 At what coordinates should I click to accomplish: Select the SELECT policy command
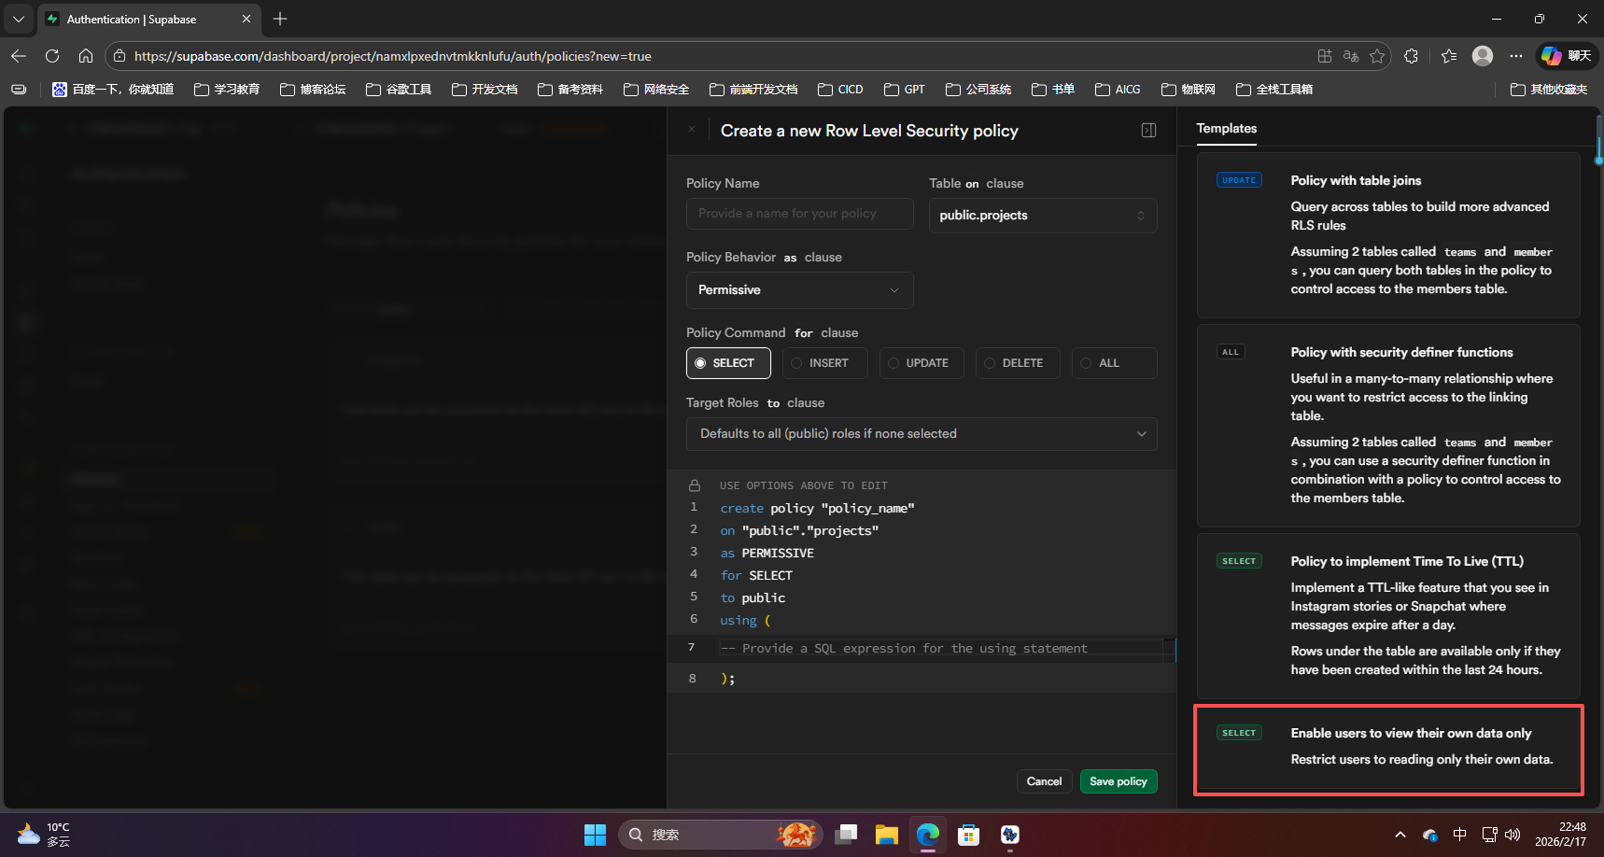[728, 363]
